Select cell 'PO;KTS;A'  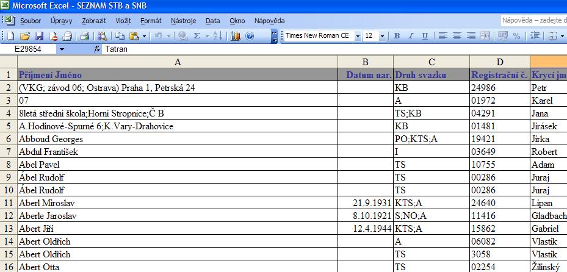tap(432, 139)
